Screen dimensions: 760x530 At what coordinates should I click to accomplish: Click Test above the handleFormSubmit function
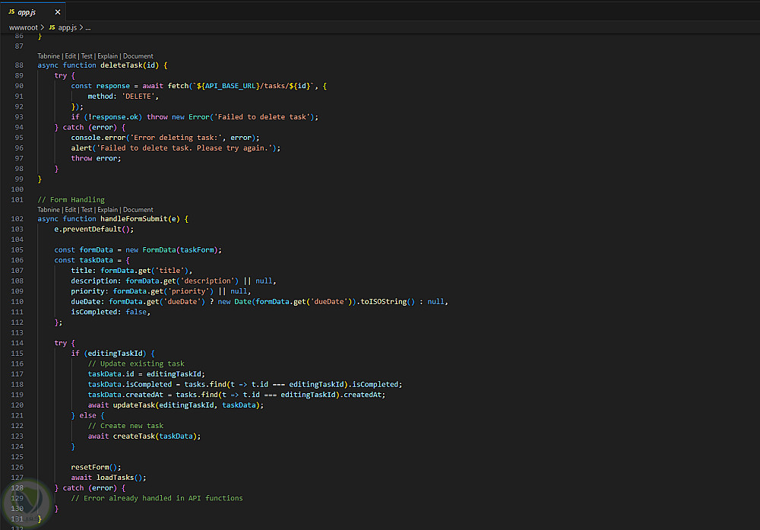pyautogui.click(x=87, y=210)
